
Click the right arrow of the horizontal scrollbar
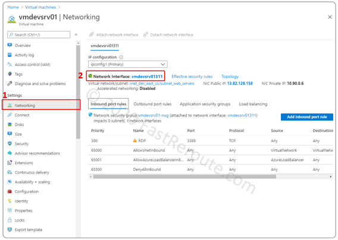(x=331, y=176)
